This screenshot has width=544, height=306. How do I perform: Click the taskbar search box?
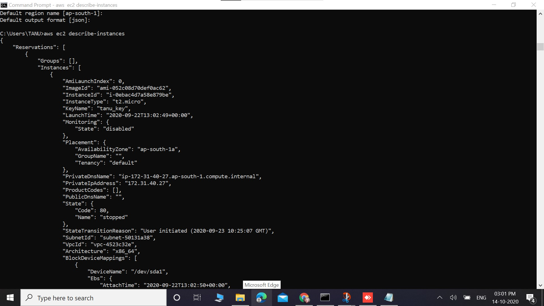click(93, 298)
